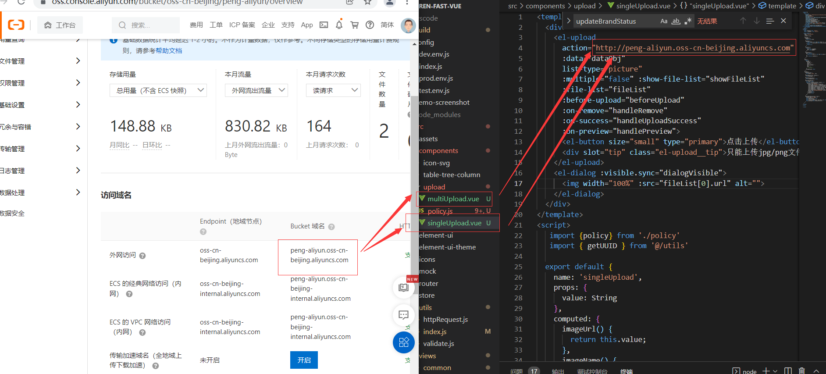Click 开启 transfer acceleration button
Image resolution: width=826 pixels, height=374 pixels.
pyautogui.click(x=304, y=360)
